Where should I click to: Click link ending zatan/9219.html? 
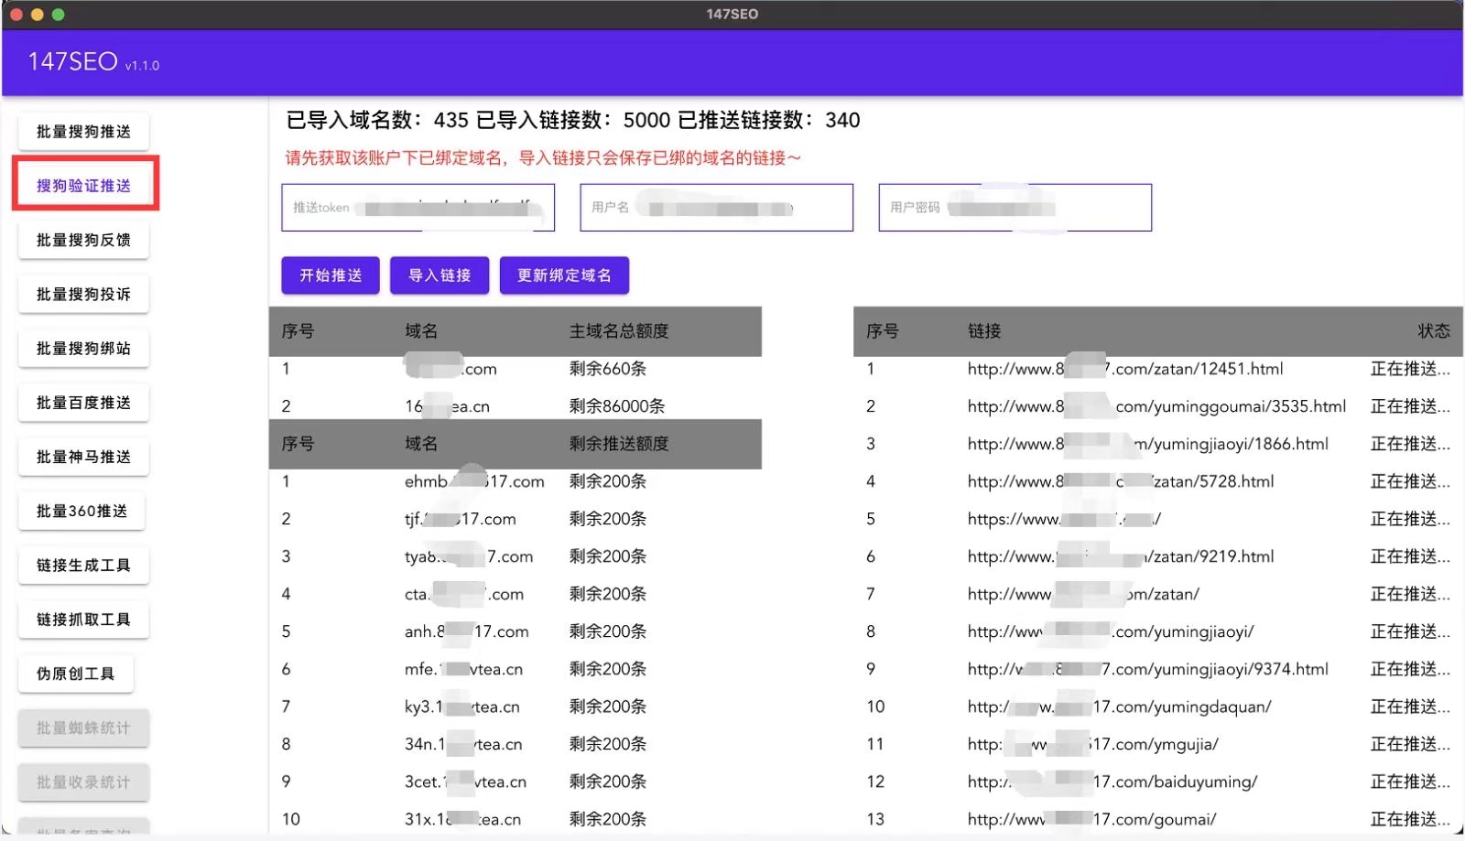1121,556
